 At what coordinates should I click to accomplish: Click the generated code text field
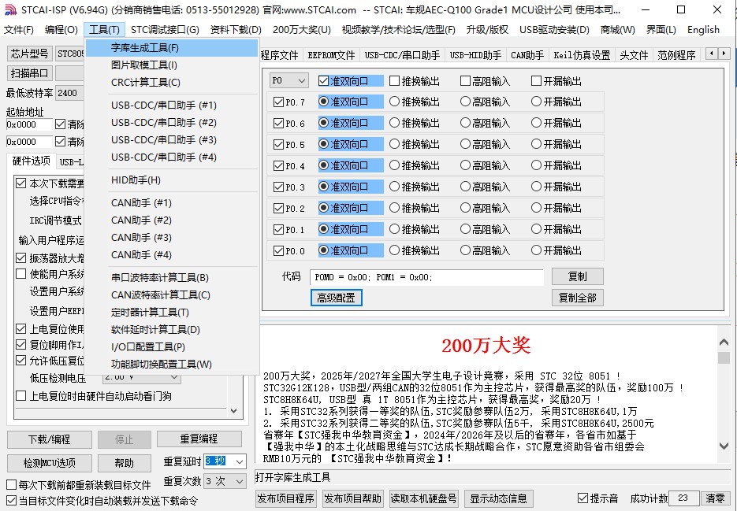[426, 277]
